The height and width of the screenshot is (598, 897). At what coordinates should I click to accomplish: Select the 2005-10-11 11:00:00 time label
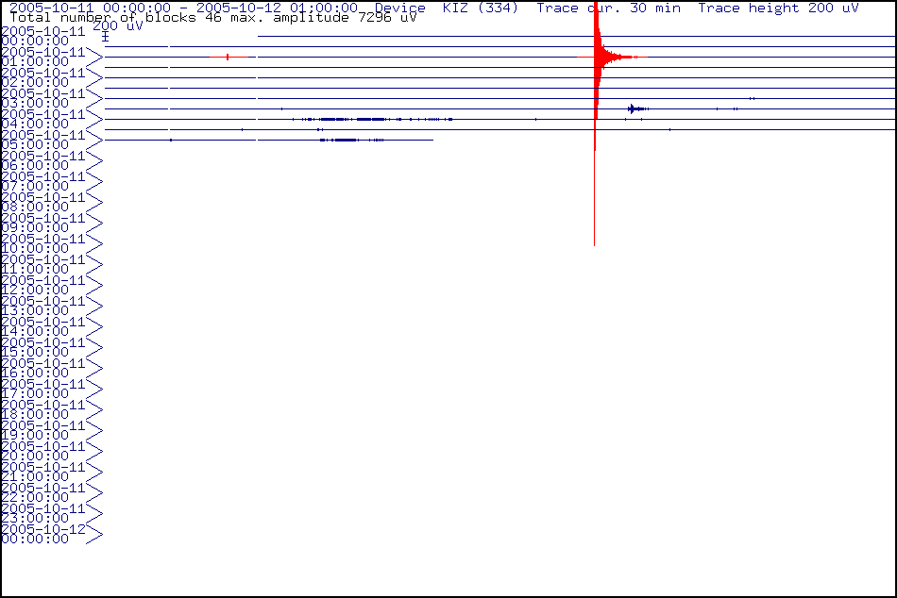pos(42,264)
